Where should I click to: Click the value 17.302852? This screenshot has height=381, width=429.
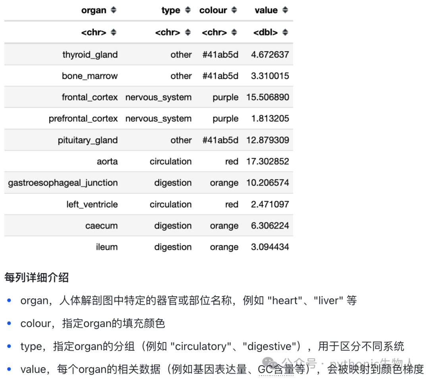268,161
